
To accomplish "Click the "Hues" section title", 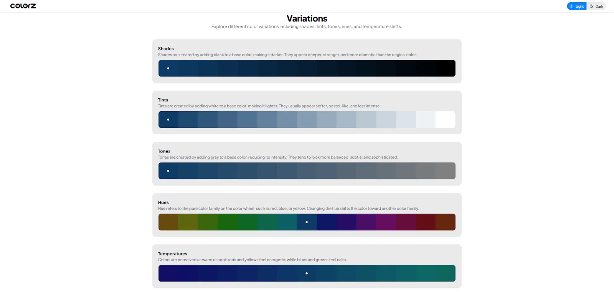I will [163, 202].
